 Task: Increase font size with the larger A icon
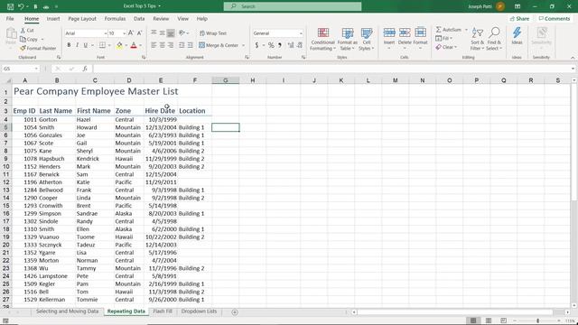click(x=130, y=33)
